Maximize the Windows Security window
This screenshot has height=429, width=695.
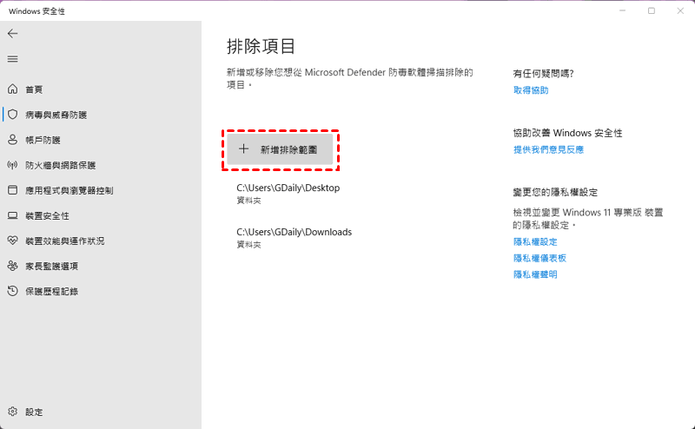(x=651, y=10)
